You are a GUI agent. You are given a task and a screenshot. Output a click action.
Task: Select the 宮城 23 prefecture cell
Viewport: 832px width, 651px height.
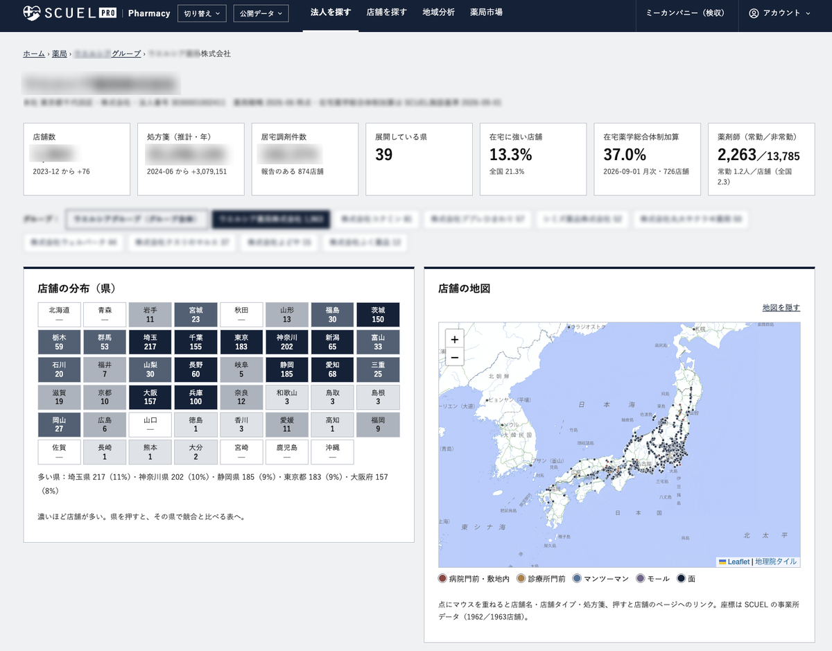[196, 315]
